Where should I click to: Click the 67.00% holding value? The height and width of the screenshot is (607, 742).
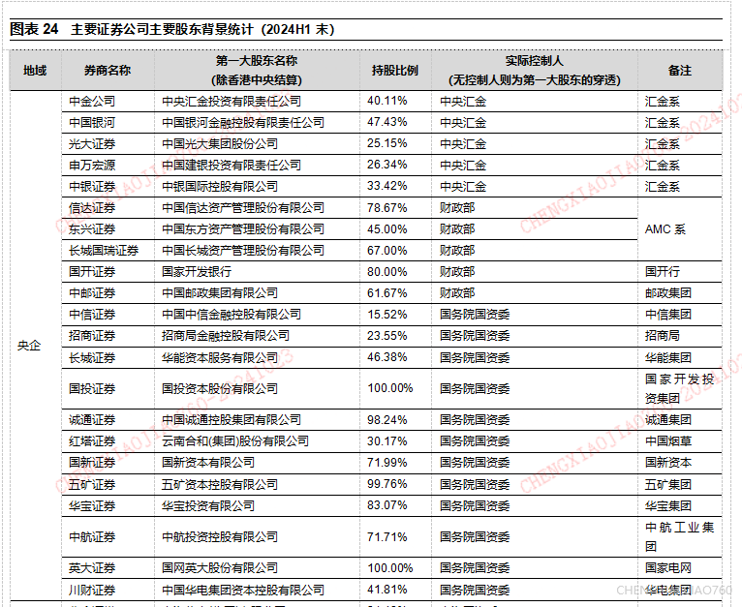pos(387,251)
